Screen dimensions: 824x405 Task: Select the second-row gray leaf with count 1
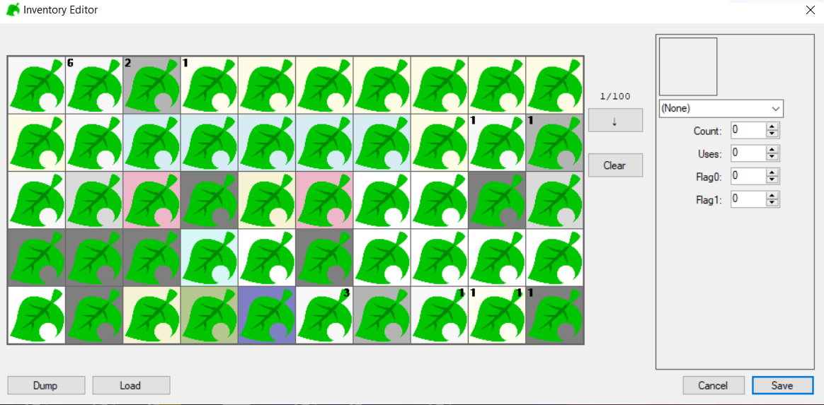pos(555,143)
